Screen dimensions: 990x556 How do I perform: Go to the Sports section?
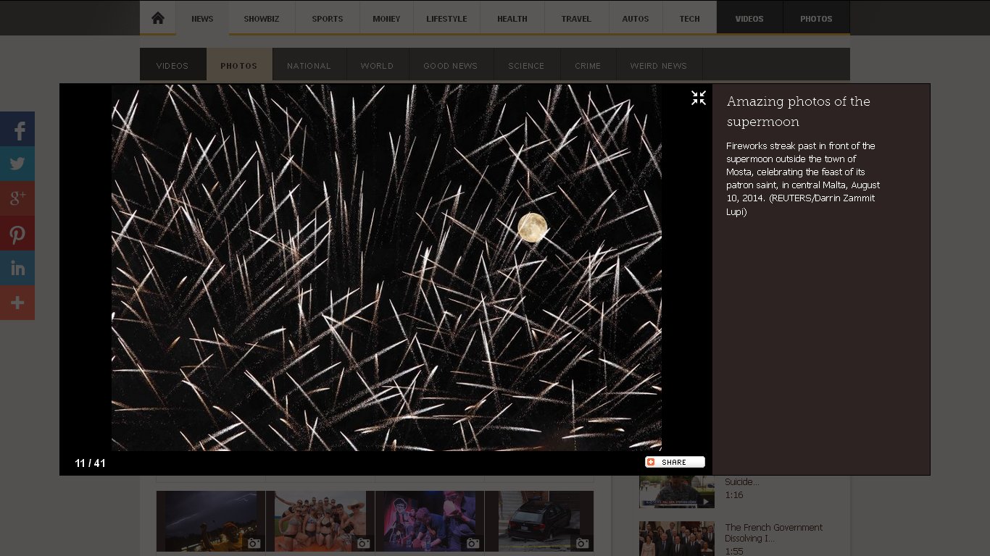328,19
